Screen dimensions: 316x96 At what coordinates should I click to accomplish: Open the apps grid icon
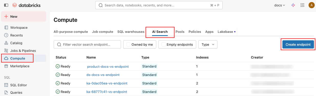(302, 5)
